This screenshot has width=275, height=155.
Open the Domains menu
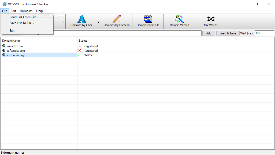click(26, 11)
